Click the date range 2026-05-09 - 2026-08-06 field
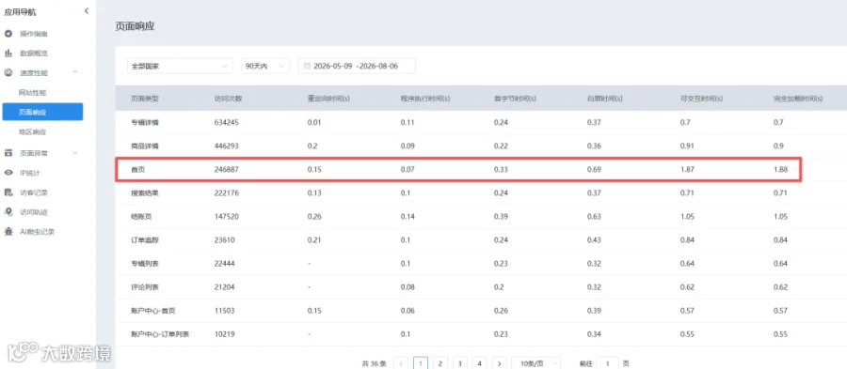This screenshot has height=369, width=847. click(x=357, y=66)
